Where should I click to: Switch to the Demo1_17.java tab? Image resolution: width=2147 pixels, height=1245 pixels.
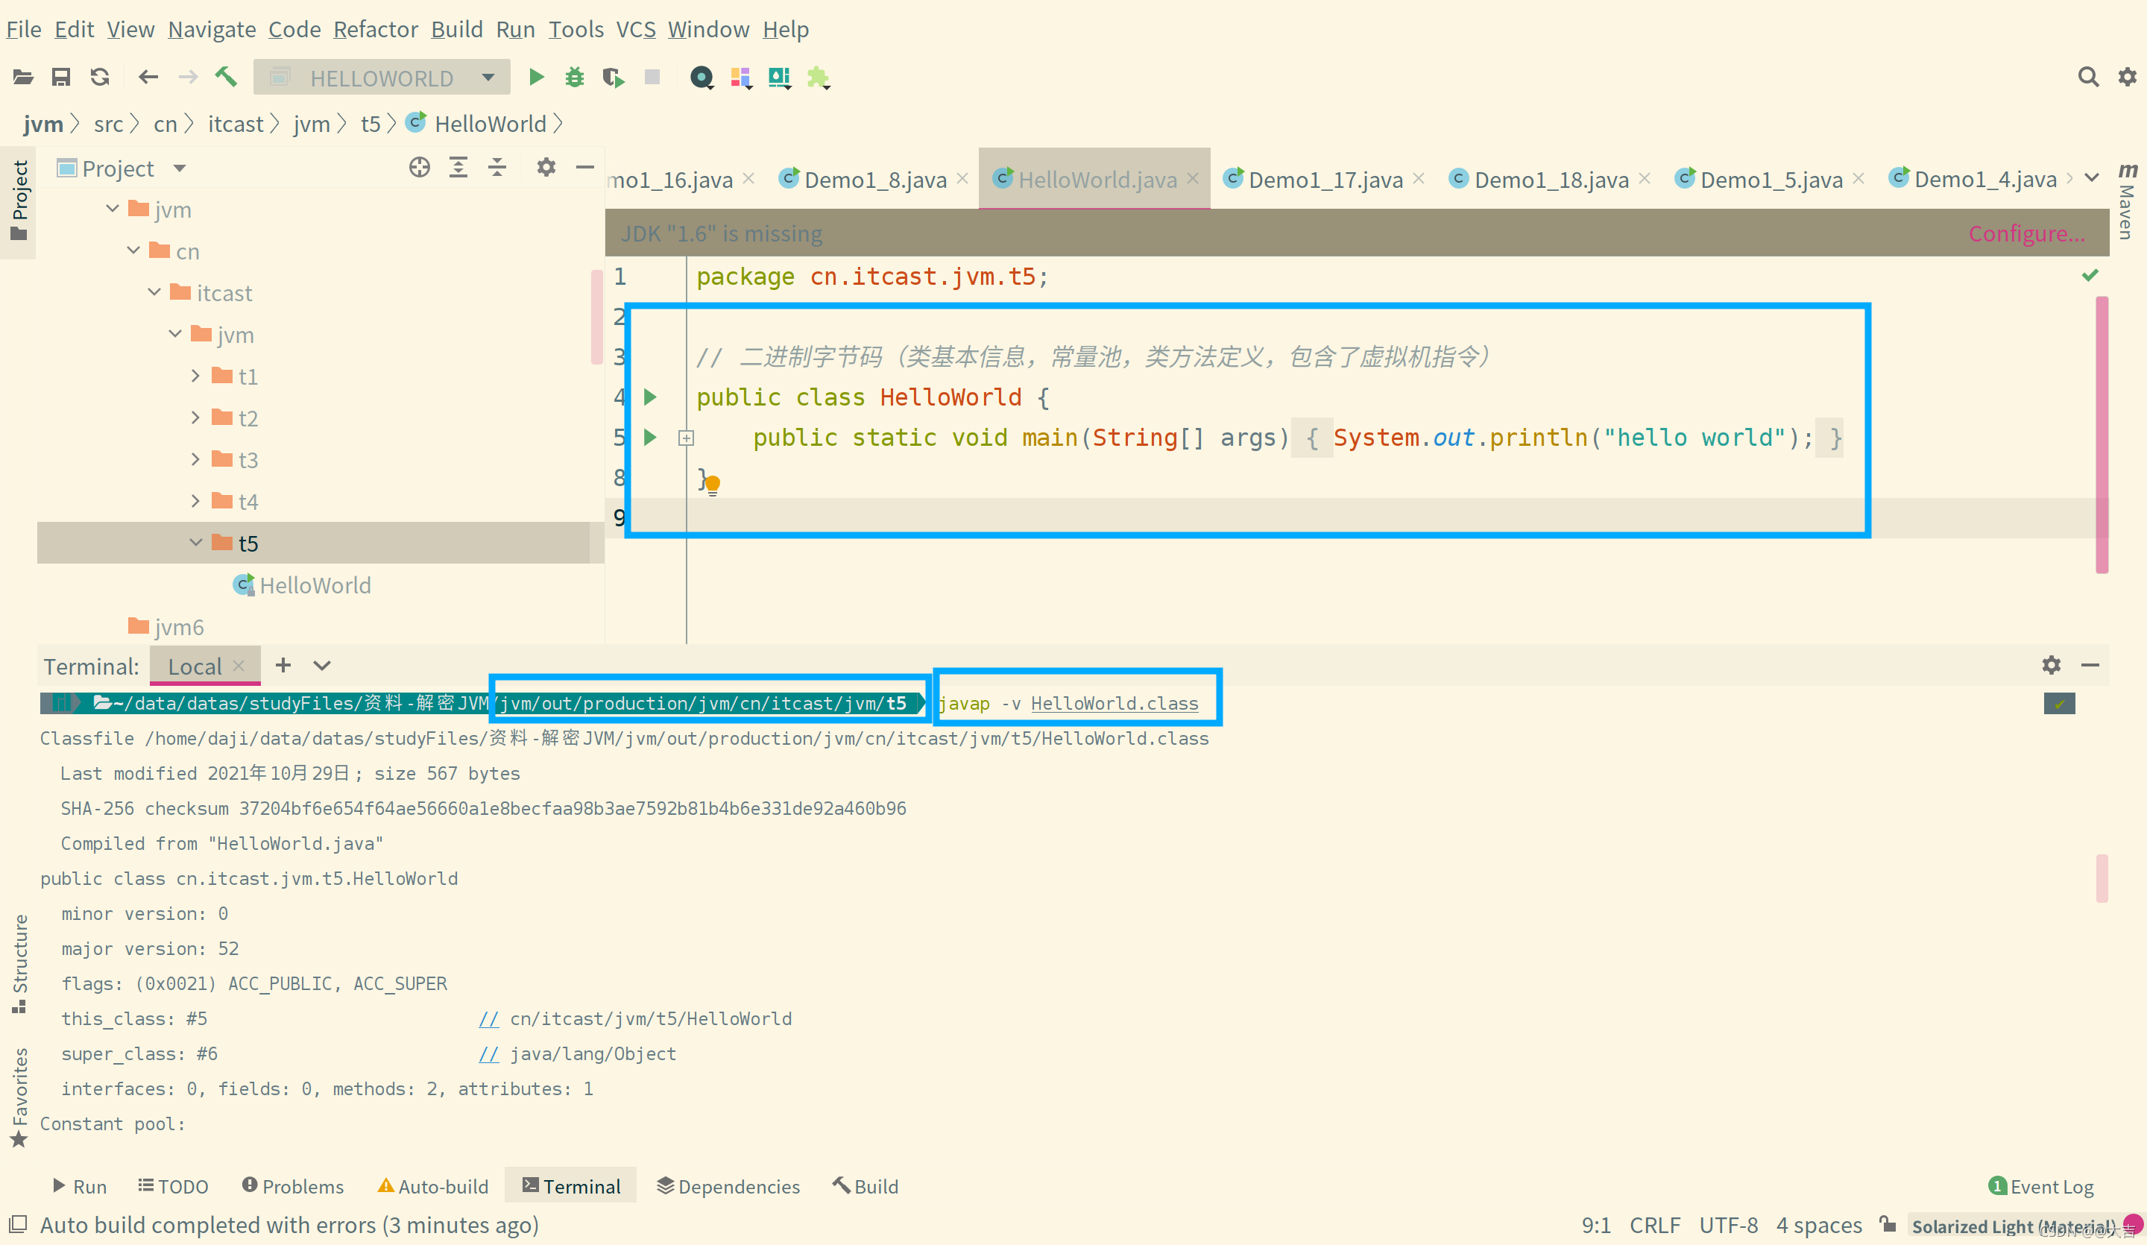point(1325,179)
